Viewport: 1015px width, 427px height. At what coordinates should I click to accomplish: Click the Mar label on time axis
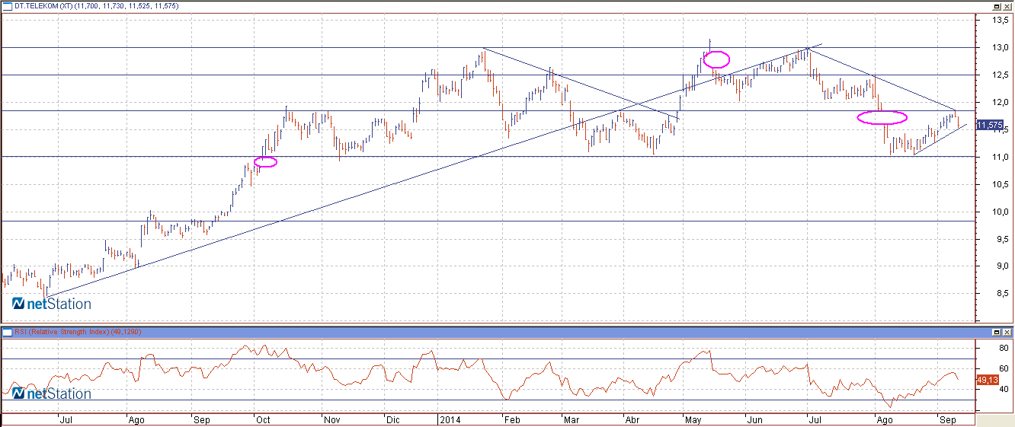pyautogui.click(x=571, y=419)
